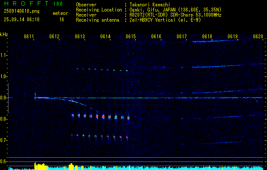Click the kHz axis unit label
Image resolution: width=267 pixels, height=170 pixels.
tap(4, 34)
